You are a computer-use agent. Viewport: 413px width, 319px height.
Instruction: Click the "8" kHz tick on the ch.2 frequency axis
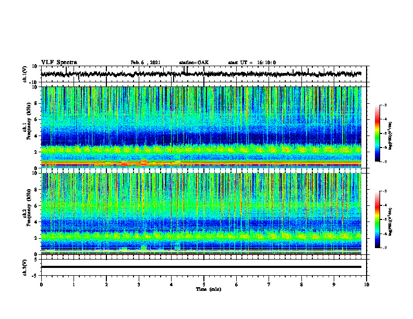click(x=36, y=190)
